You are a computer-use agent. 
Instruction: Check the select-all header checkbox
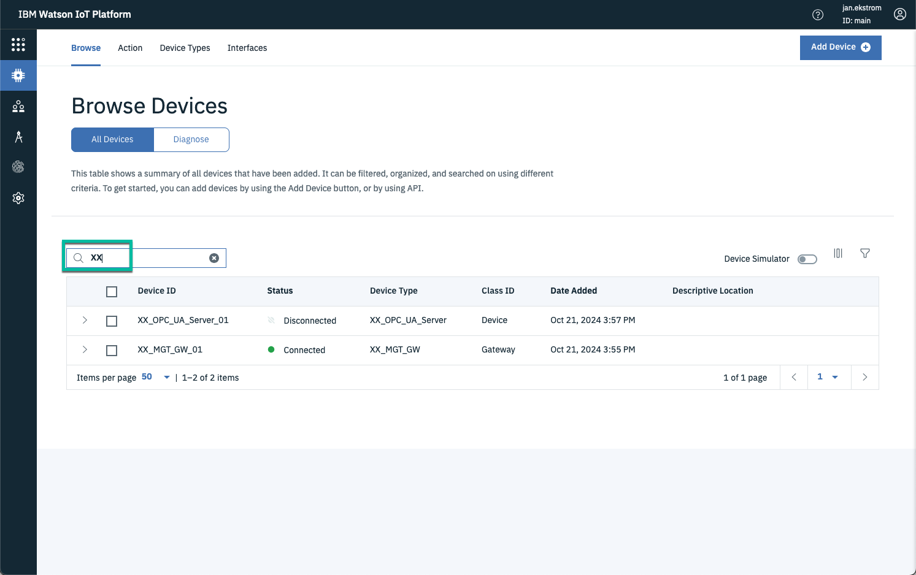pyautogui.click(x=112, y=292)
